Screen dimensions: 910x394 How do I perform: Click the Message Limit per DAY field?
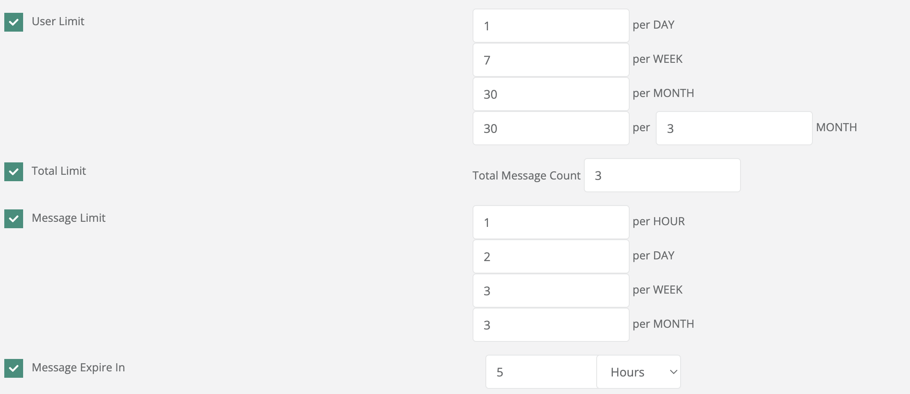(x=550, y=257)
